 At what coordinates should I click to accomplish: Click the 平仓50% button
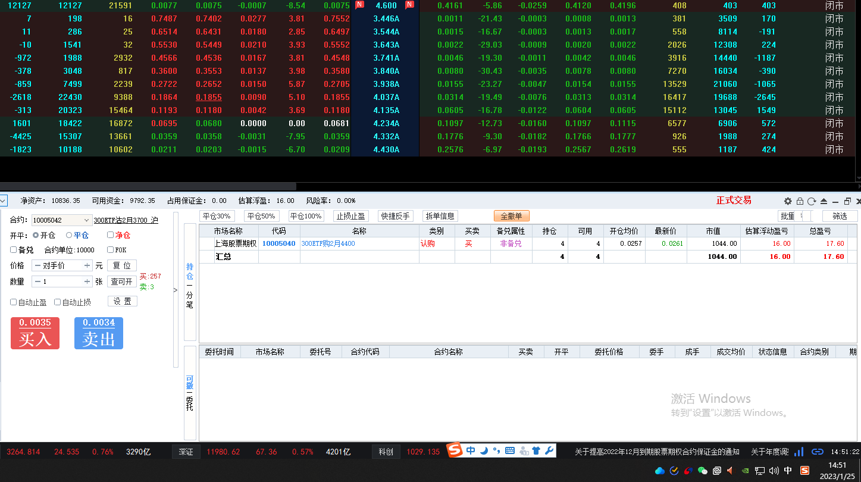click(x=262, y=216)
